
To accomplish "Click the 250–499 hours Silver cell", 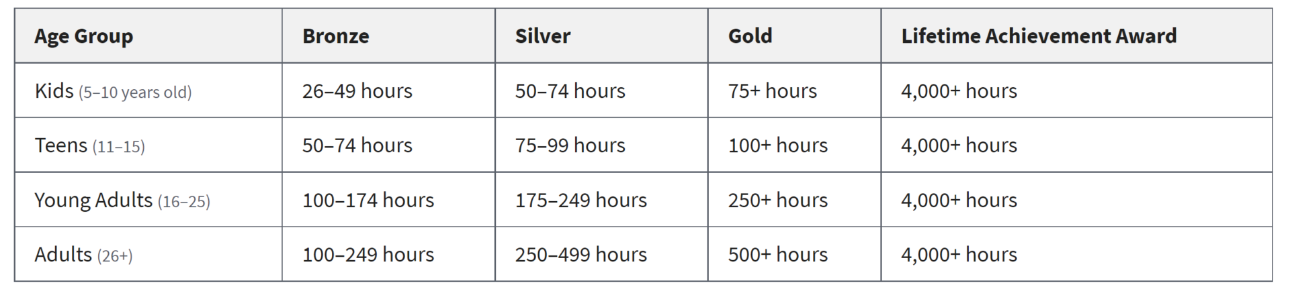I will coord(601,254).
